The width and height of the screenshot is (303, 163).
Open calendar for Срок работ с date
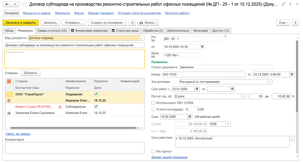coord(197,89)
